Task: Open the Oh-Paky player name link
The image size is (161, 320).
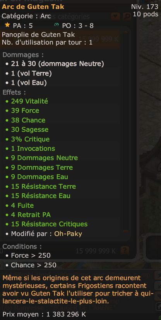Action: coord(68,234)
